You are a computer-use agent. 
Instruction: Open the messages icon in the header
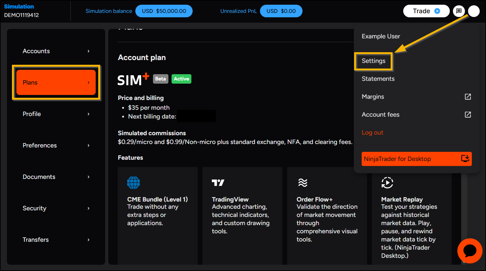[459, 11]
